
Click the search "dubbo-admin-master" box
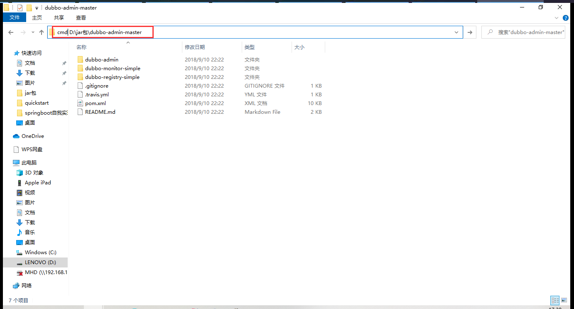523,32
